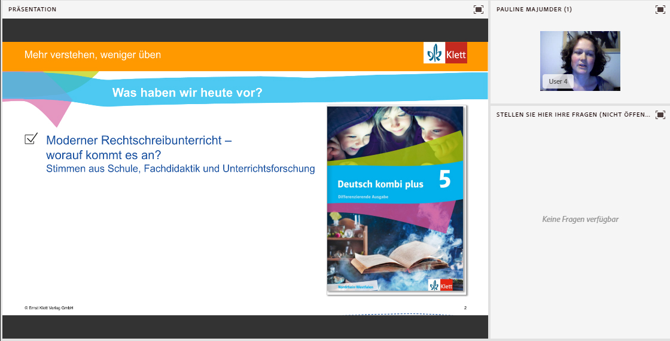The width and height of the screenshot is (670, 341).
Task: Maximize the Präsentation panel to fullscreen
Action: (479, 10)
